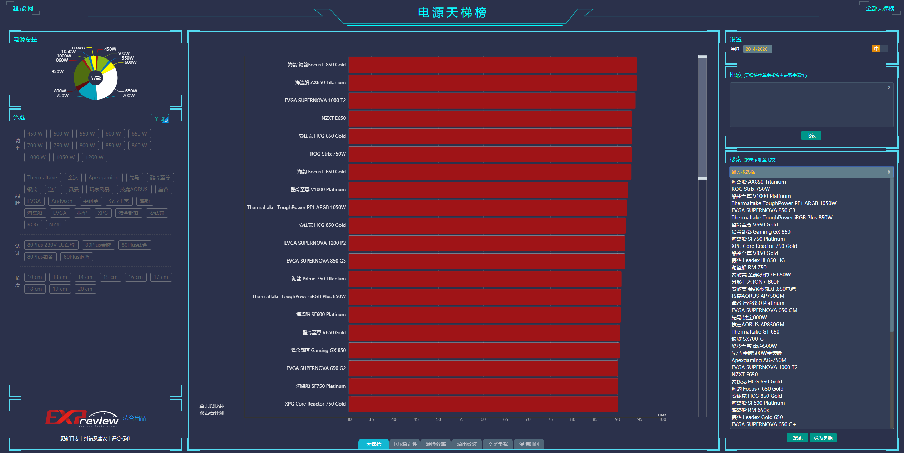
Task: Open the 全部天梯榜 link
Action: pyautogui.click(x=880, y=9)
